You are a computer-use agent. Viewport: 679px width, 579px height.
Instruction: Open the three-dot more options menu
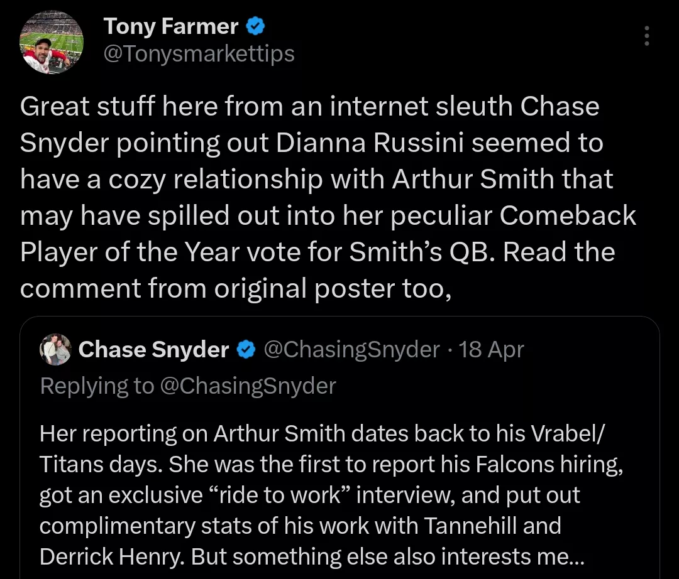[x=647, y=36]
